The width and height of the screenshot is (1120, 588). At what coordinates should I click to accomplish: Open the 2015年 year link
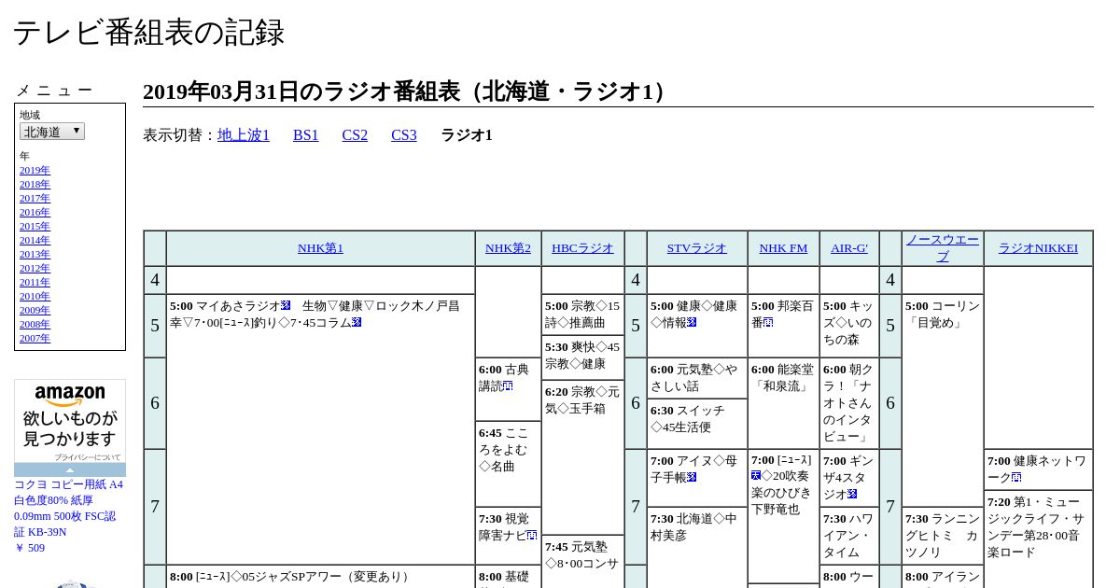pyautogui.click(x=35, y=227)
